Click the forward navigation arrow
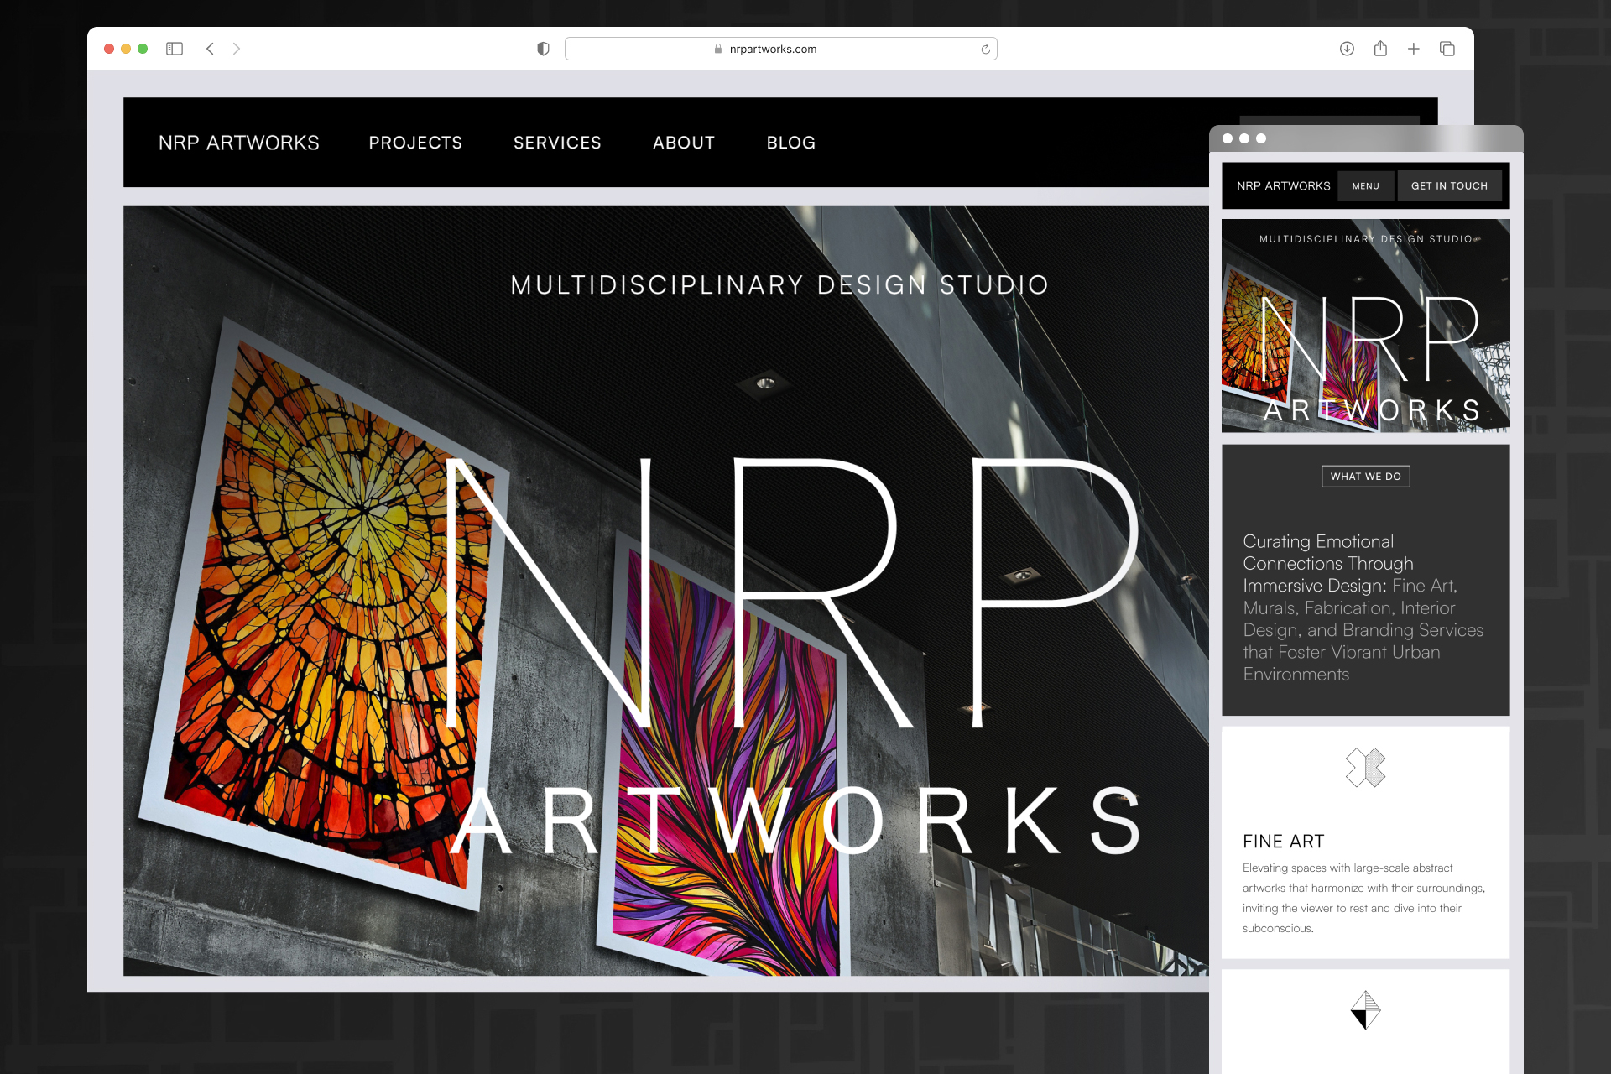 pos(237,49)
